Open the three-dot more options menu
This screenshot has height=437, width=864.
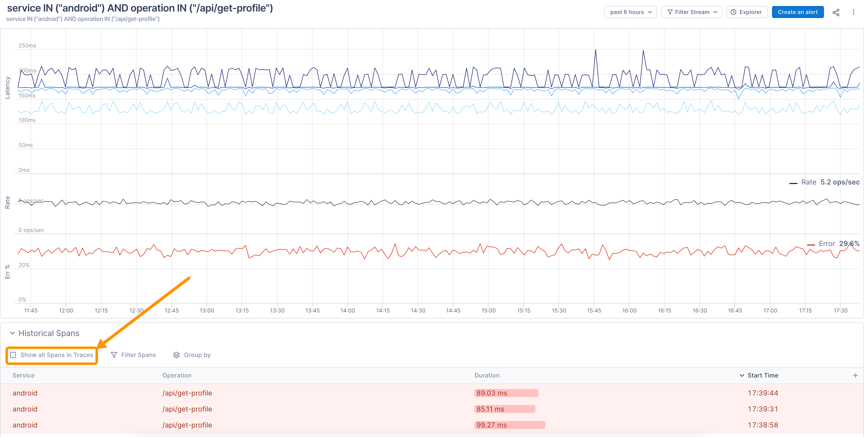tap(853, 12)
